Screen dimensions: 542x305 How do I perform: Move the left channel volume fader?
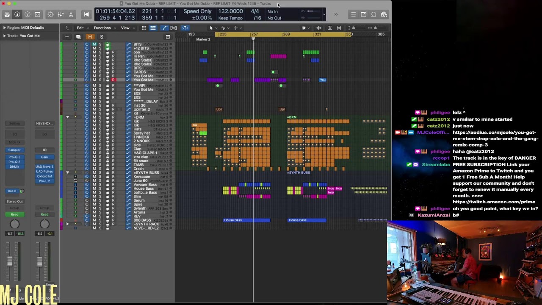coord(10,263)
